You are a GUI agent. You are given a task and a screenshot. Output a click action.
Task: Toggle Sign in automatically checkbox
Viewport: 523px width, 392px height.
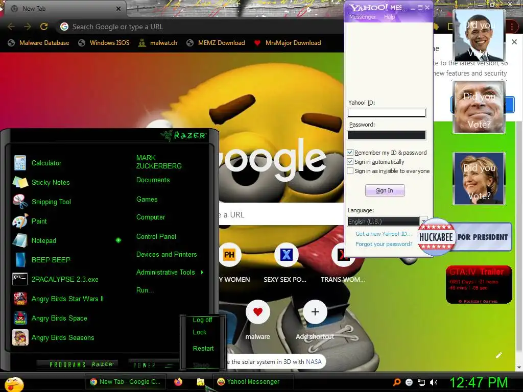[350, 162]
